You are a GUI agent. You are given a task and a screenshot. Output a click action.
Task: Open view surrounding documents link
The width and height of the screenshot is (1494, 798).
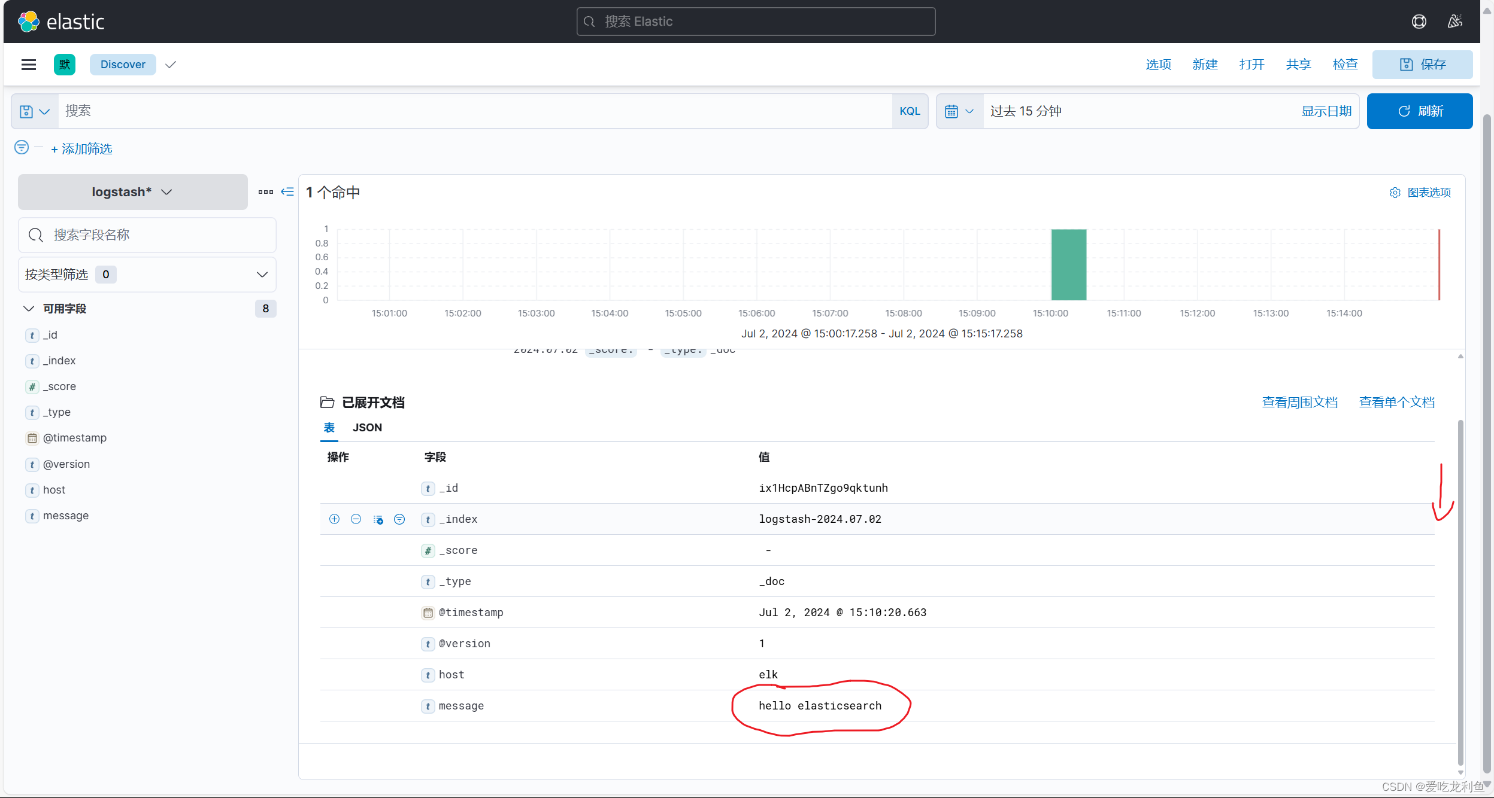click(1299, 403)
